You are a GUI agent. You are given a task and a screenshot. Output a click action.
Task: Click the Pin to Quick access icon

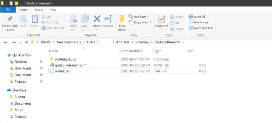[x=10, y=19]
